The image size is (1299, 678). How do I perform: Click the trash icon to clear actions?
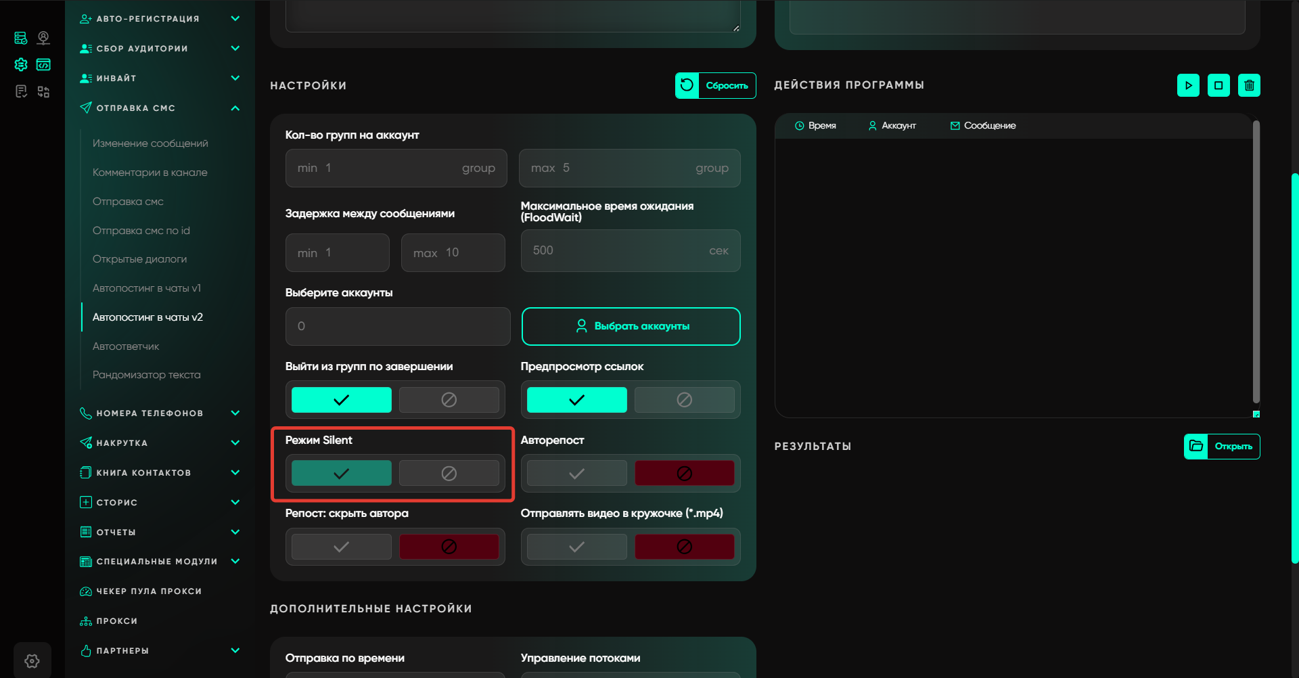point(1249,85)
